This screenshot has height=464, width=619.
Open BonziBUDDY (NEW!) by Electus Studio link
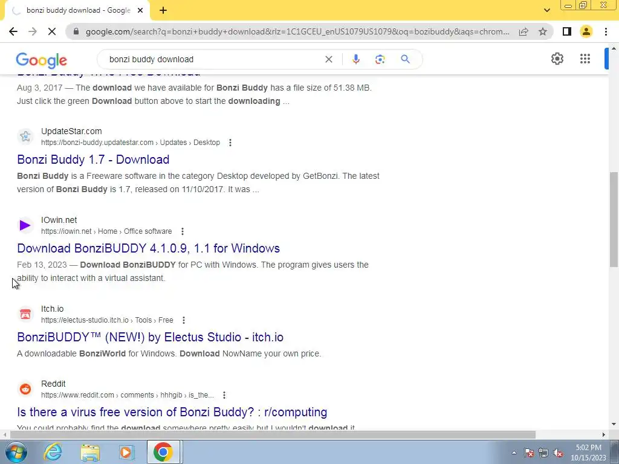point(150,337)
